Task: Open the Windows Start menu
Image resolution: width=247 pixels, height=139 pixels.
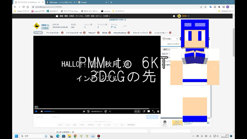Action: 16,136
